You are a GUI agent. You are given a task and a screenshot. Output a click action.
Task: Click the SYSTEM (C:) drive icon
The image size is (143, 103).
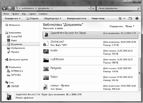coord(9,71)
